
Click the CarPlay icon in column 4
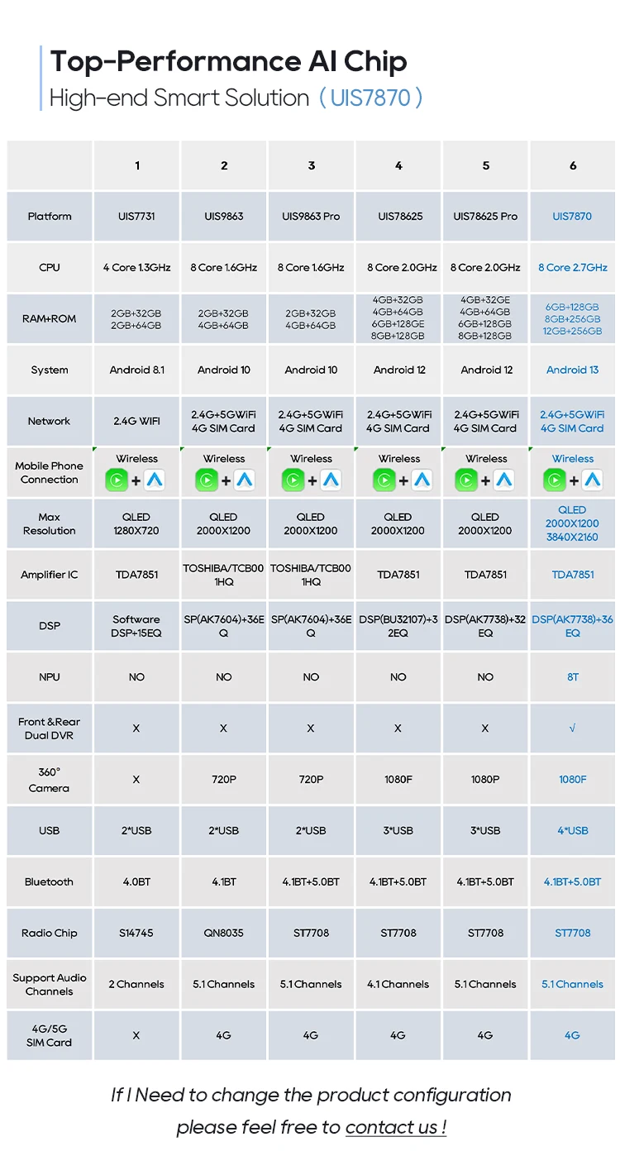384,480
